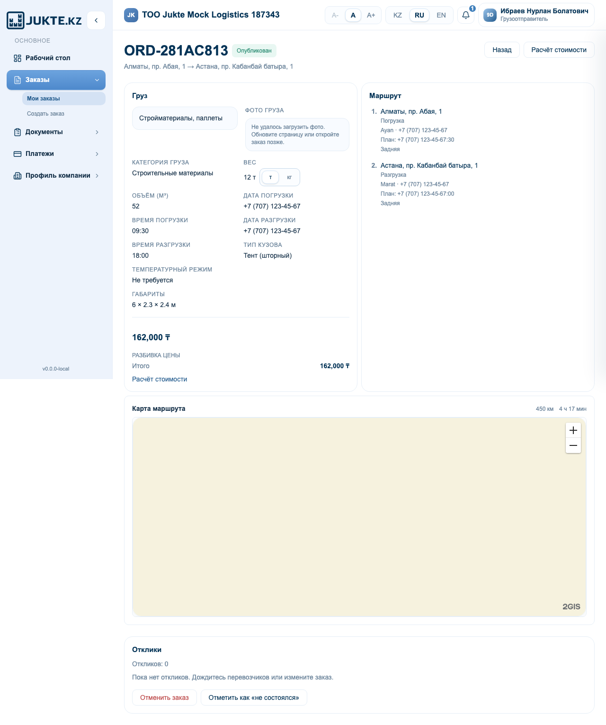This screenshot has height=725, width=606.
Task: Decrease font size with A- button
Action: point(335,15)
